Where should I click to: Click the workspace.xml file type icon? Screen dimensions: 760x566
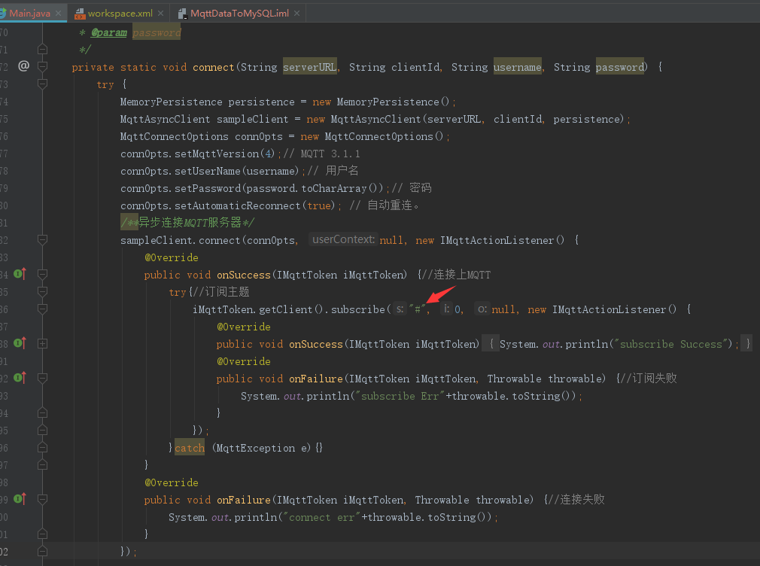point(80,14)
